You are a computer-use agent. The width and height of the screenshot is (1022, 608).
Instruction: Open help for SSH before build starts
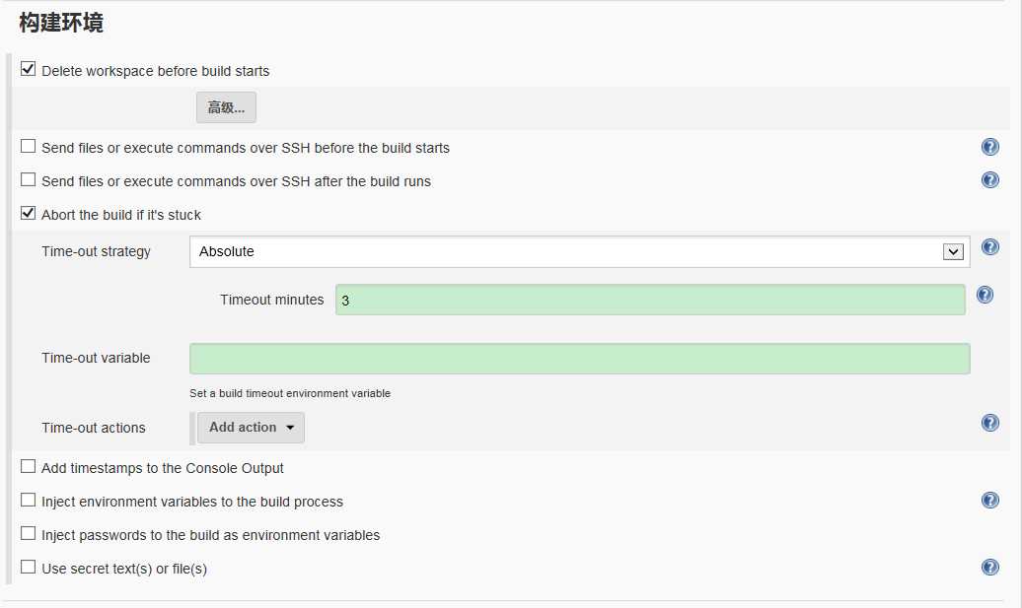coord(989,147)
